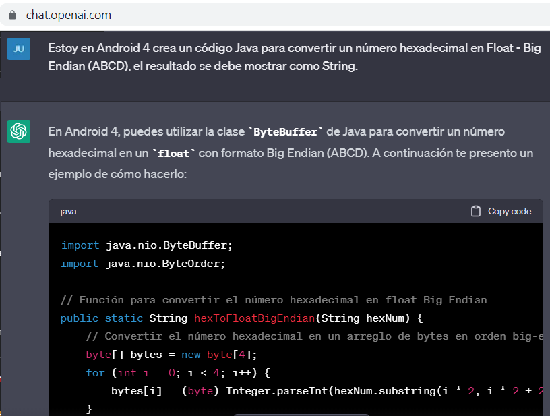This screenshot has width=550, height=416.
Task: Select the inline code word "float"
Action: pyautogui.click(x=173, y=154)
